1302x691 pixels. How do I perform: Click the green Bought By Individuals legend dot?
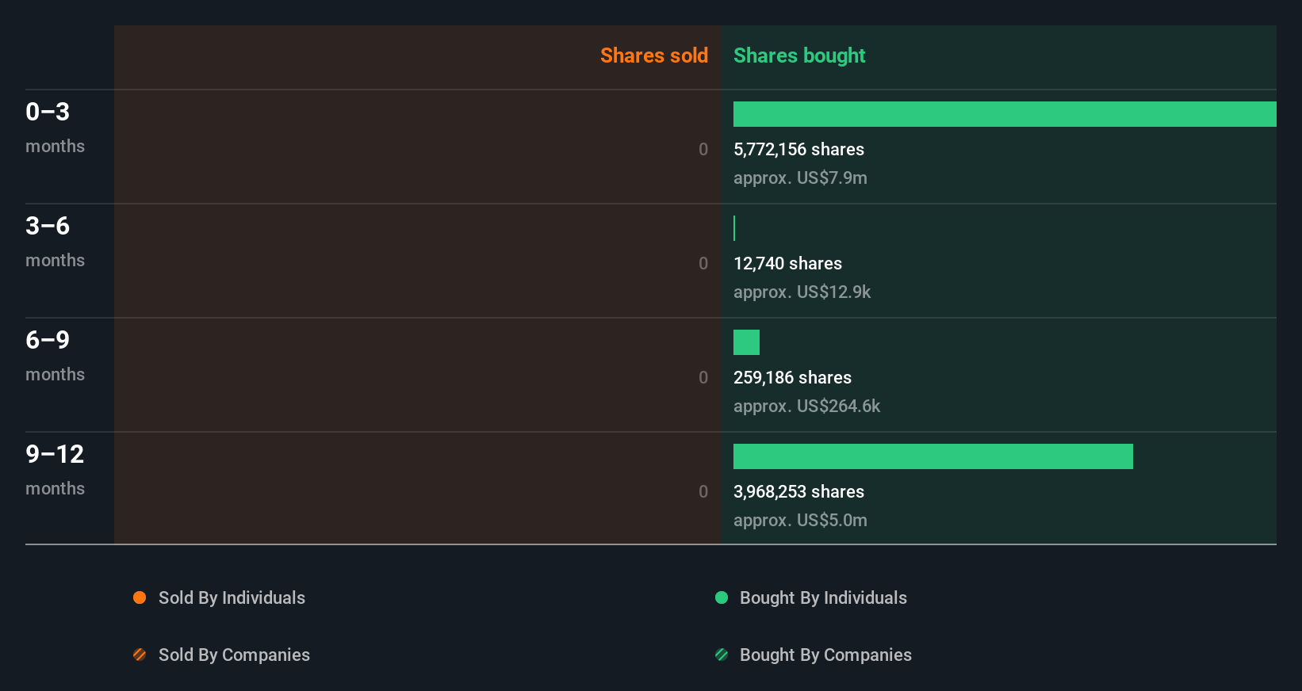tap(722, 597)
